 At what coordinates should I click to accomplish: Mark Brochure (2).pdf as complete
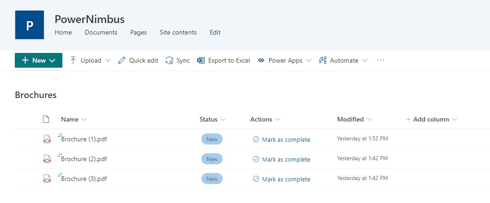[x=281, y=159]
